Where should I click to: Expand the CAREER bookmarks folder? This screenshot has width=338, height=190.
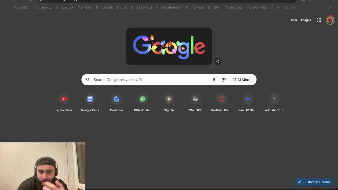[x=105, y=8]
